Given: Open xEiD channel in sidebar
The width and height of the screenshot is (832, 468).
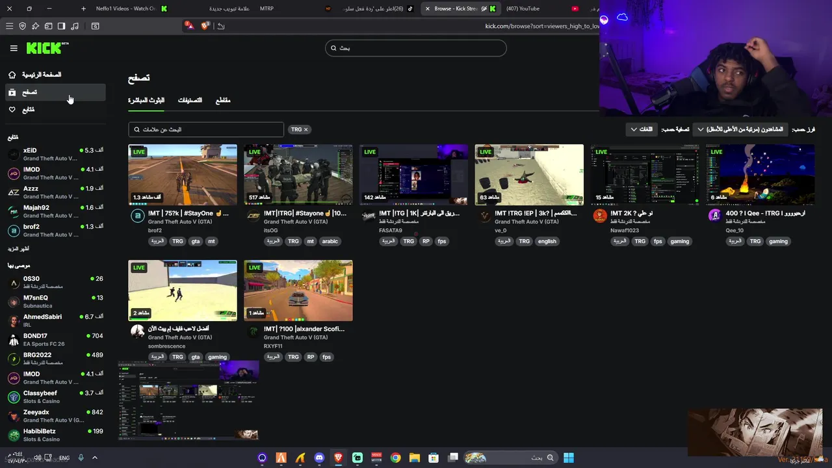Looking at the screenshot, I should pos(55,154).
